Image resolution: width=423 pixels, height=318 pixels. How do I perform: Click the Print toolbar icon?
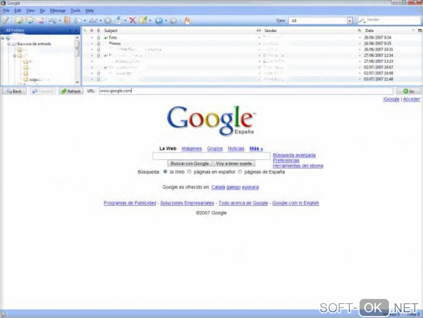point(53,20)
